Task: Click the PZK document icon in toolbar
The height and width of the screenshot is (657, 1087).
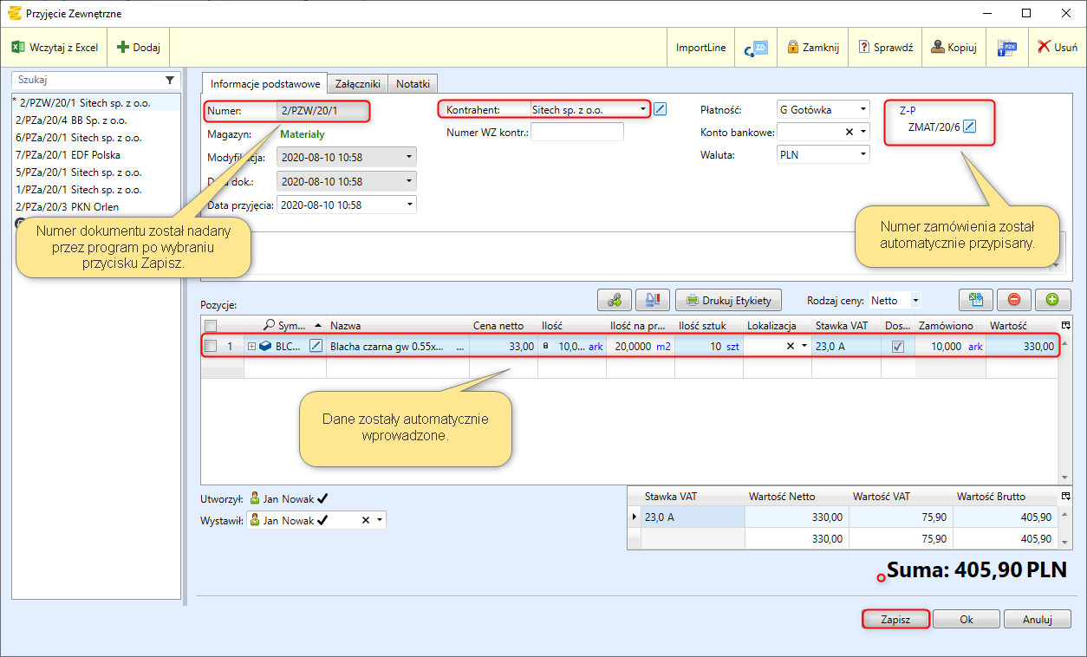Action: point(1007,48)
